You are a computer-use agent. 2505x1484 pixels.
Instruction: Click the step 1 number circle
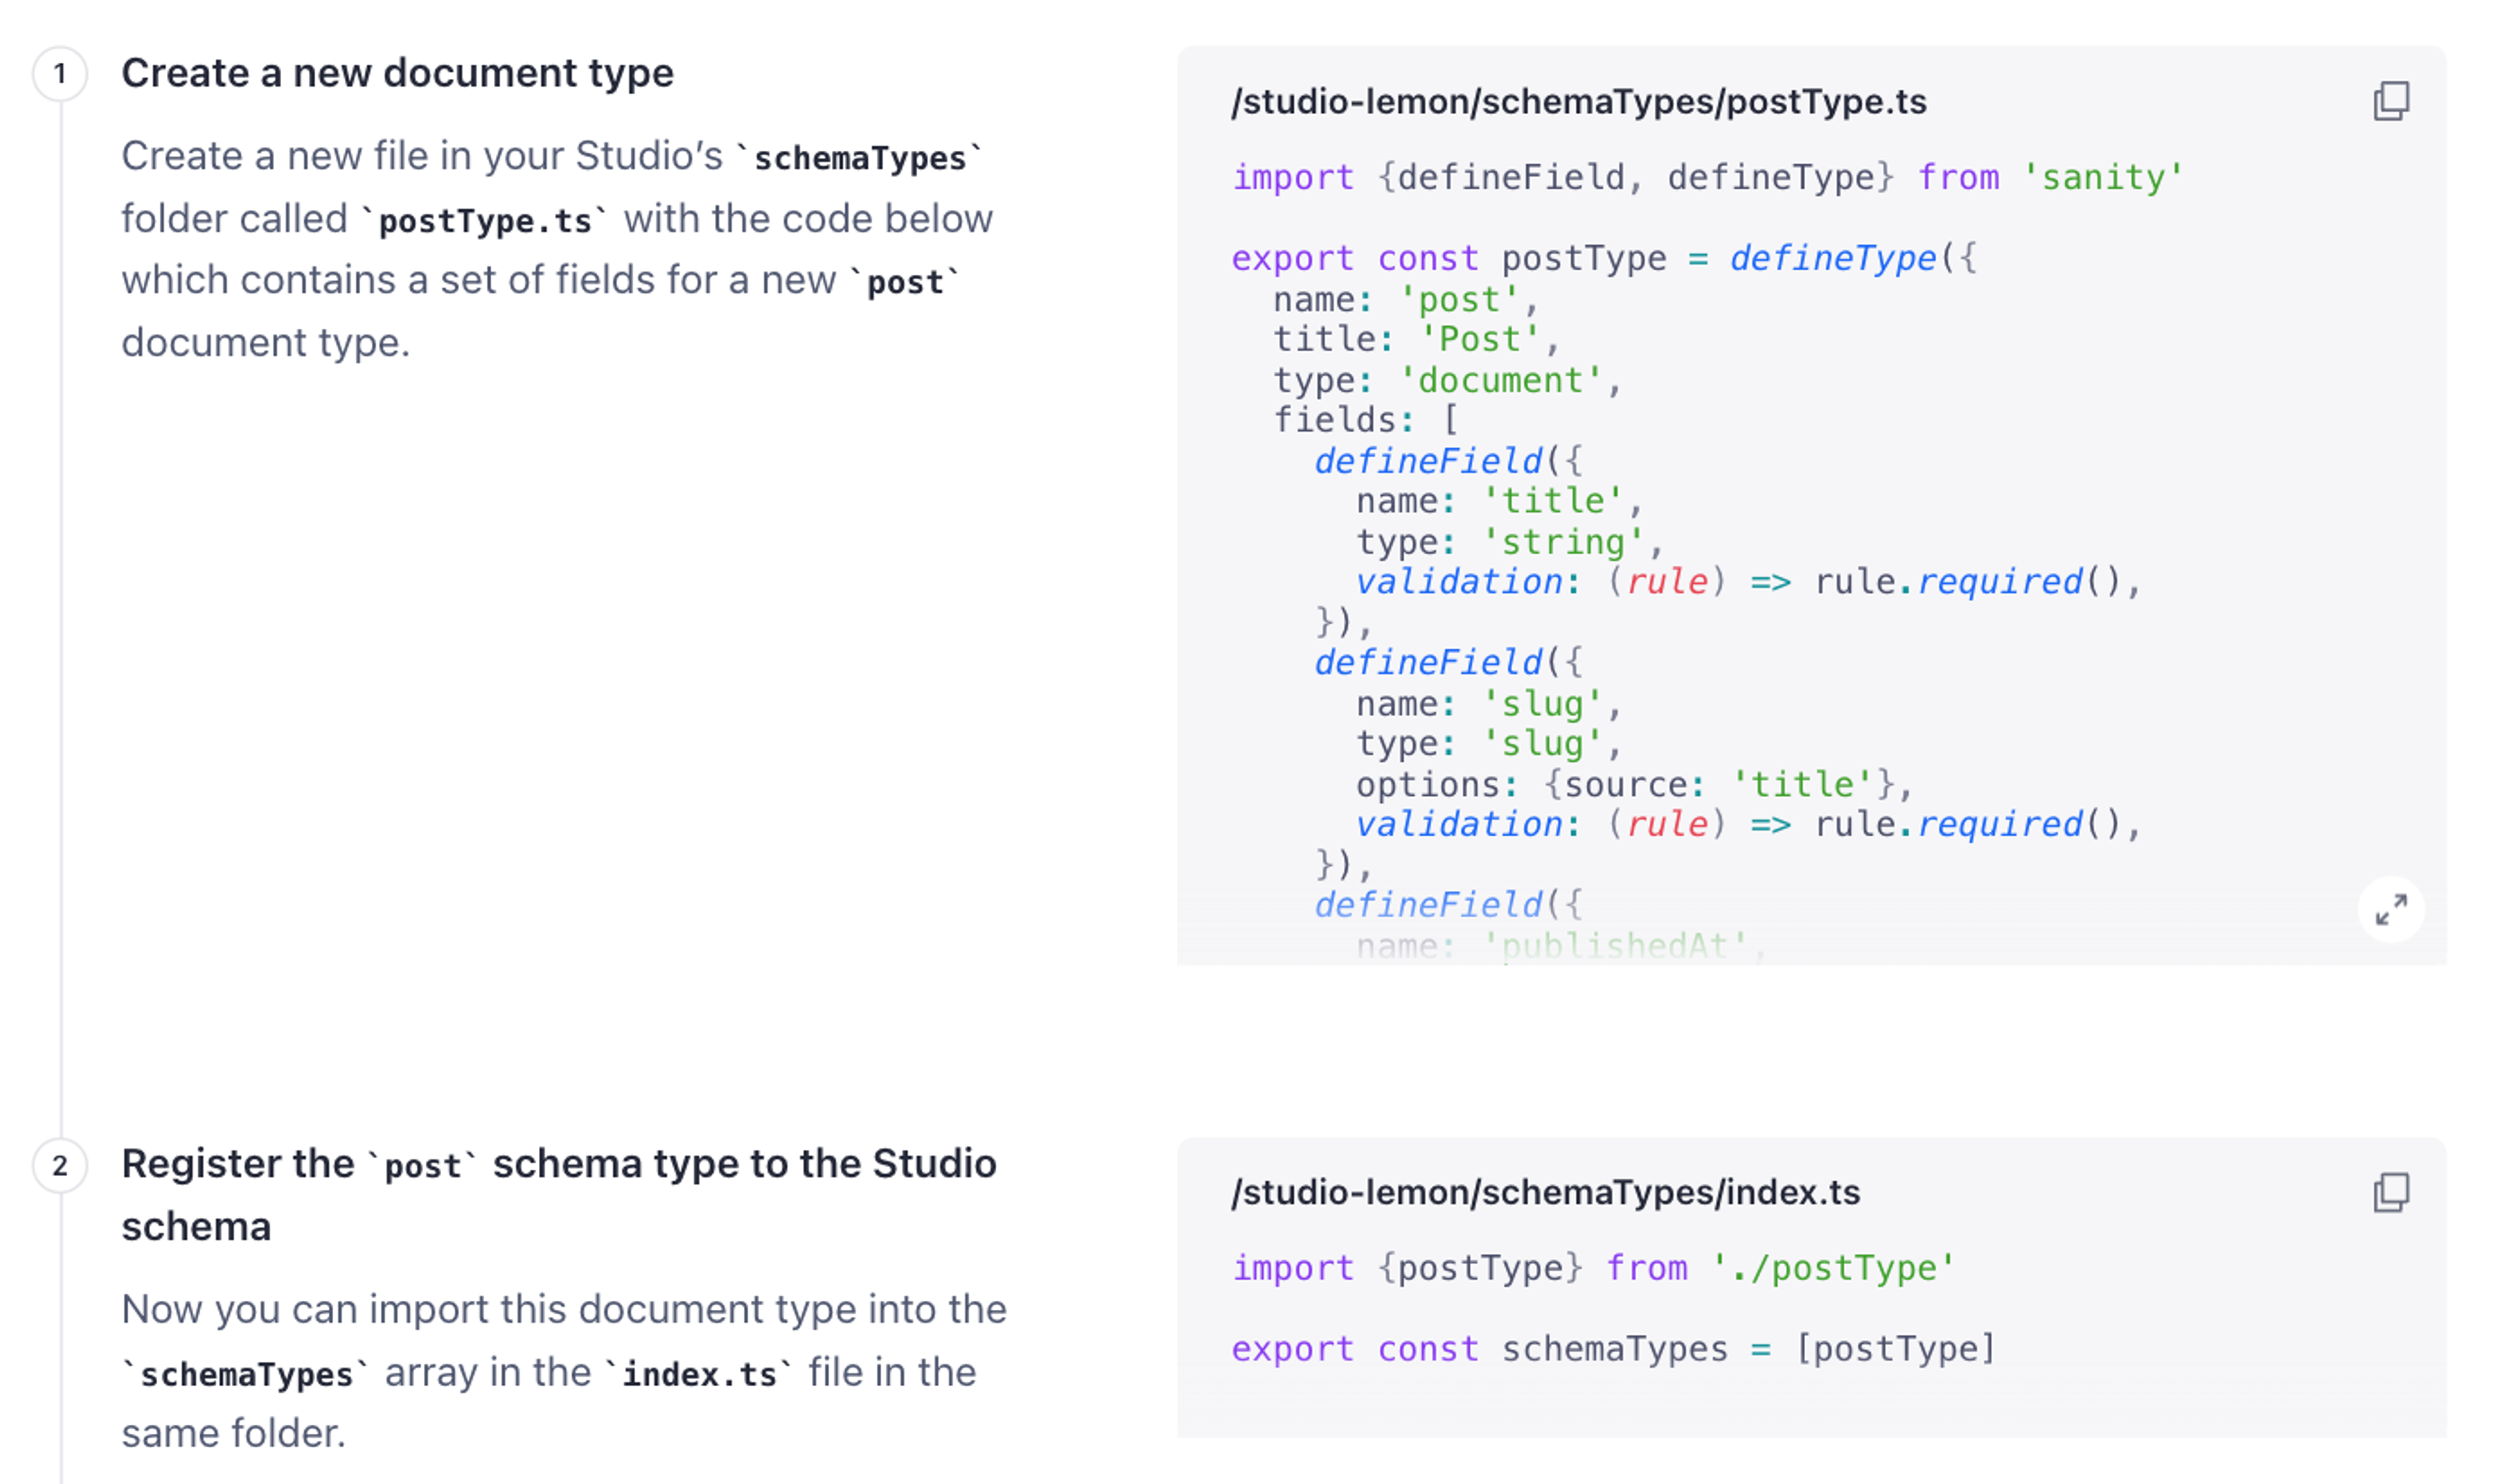(x=60, y=74)
